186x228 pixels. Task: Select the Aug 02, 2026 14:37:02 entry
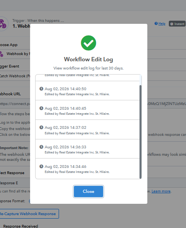click(x=88, y=130)
